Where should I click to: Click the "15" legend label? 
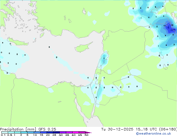(41, 135)
